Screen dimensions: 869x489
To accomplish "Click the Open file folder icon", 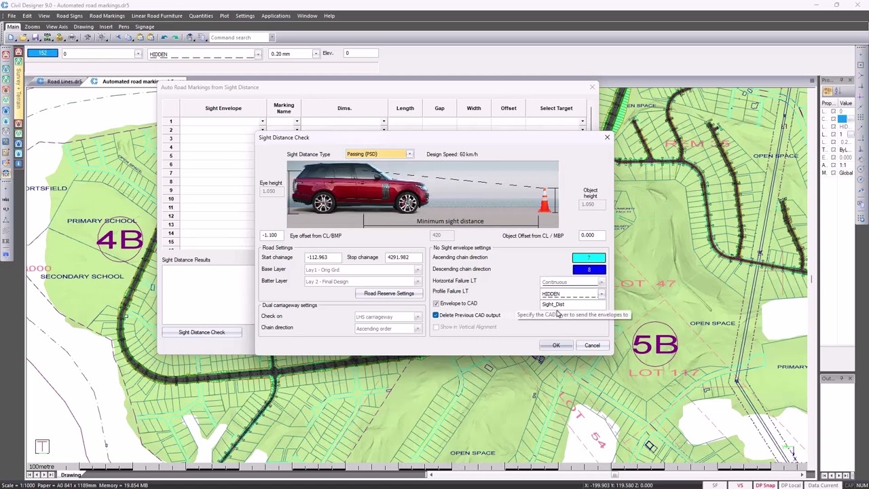I will tap(23, 37).
